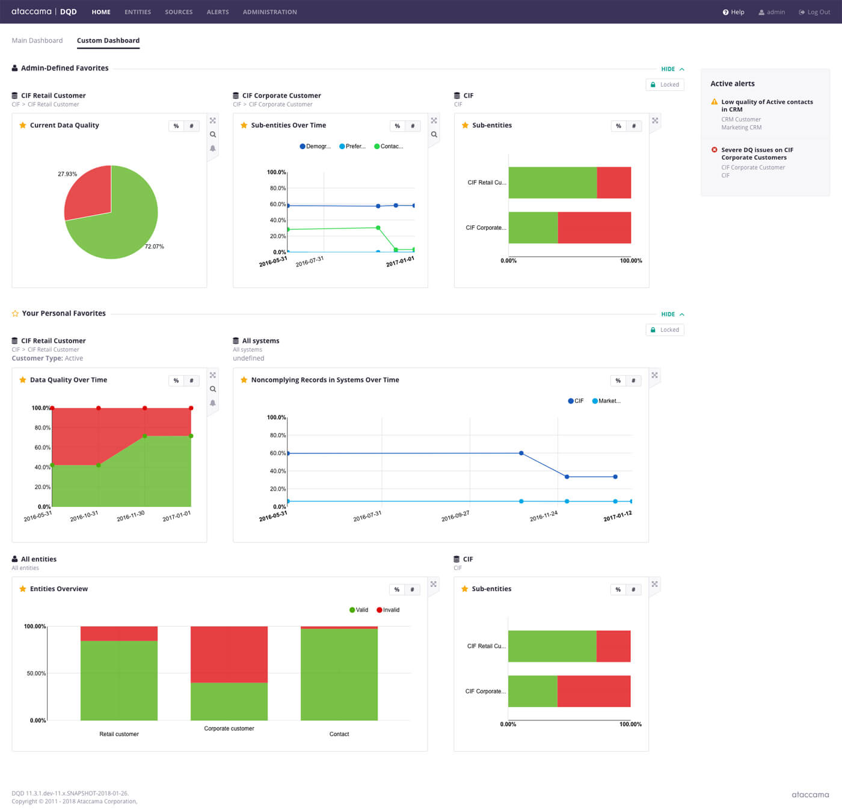Open Help from the top navigation bar
The width and height of the screenshot is (842, 810).
click(733, 11)
